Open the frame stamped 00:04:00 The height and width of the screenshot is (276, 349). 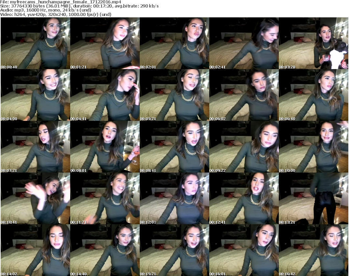[35, 95]
